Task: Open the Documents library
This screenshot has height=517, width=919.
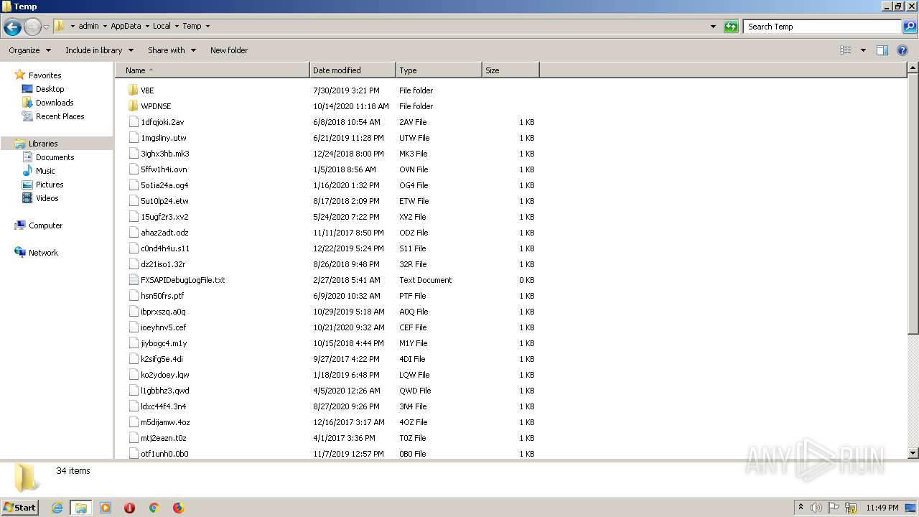Action: point(55,157)
